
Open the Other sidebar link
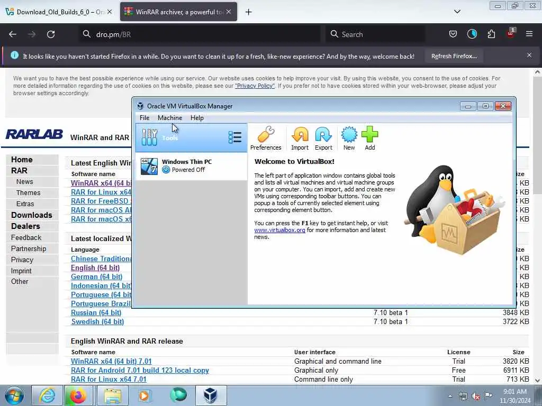pyautogui.click(x=20, y=281)
